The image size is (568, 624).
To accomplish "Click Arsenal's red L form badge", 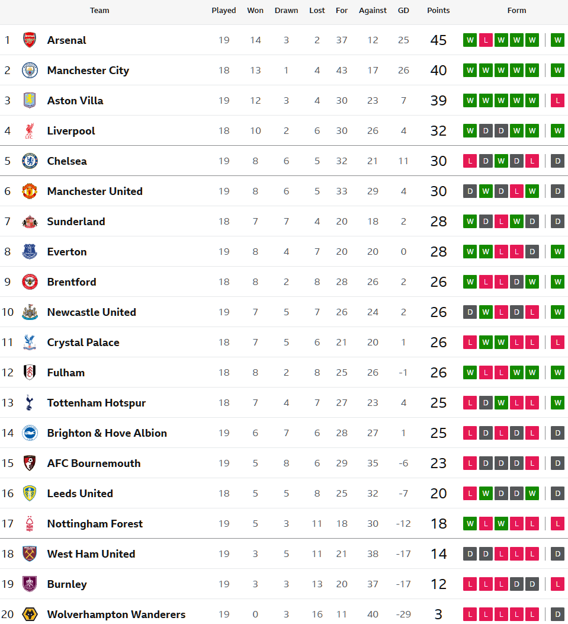I will point(486,40).
